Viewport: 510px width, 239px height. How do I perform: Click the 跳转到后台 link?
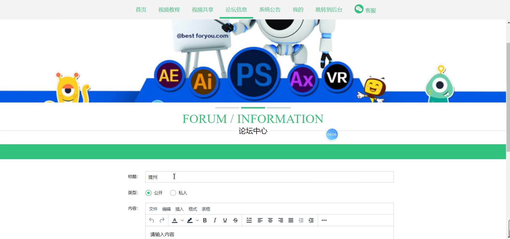tap(329, 10)
